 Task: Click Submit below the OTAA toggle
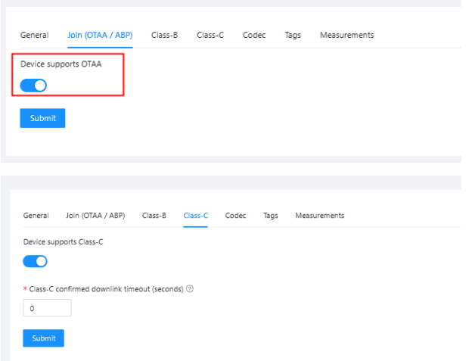point(42,118)
